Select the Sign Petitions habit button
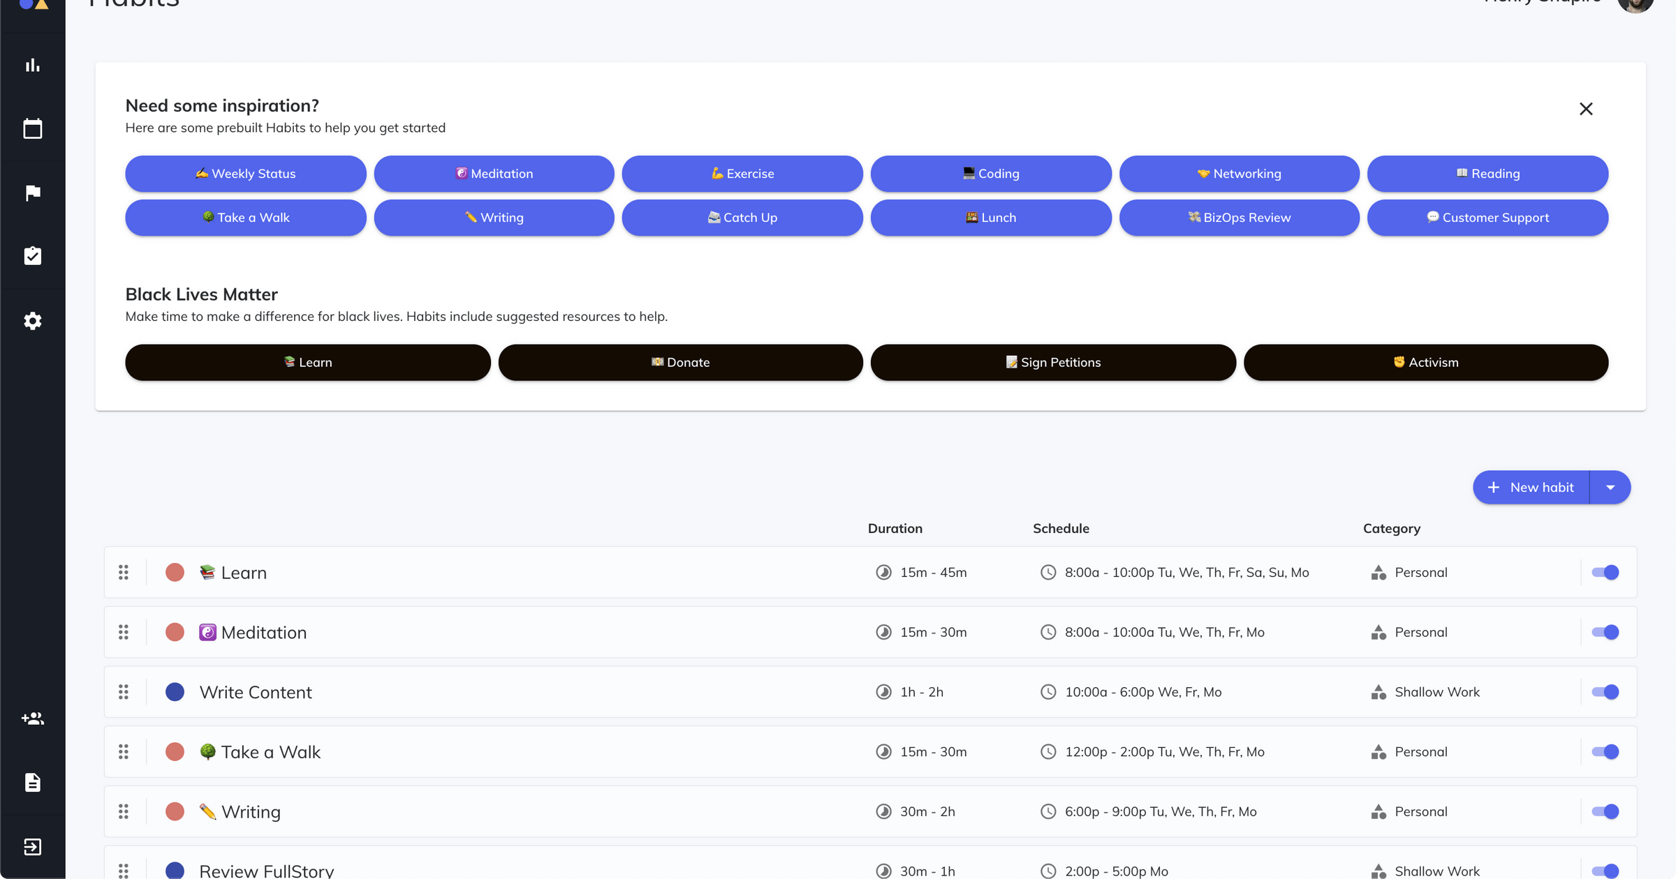Screen dimensions: 1676x879 point(1052,363)
